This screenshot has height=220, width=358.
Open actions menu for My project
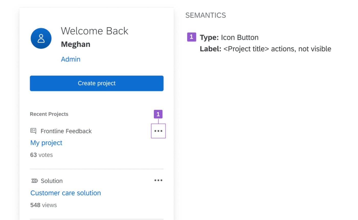coord(158,131)
